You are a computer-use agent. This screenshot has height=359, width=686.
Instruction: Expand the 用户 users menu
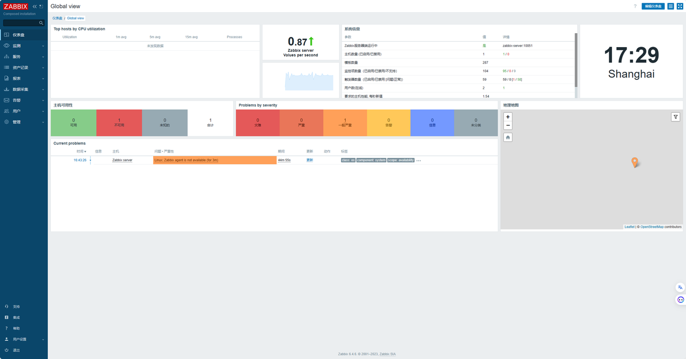[x=24, y=111]
